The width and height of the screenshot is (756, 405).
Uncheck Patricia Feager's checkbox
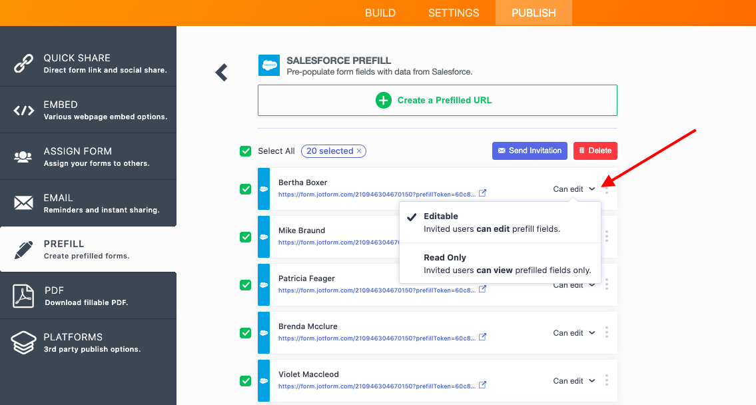[245, 285]
